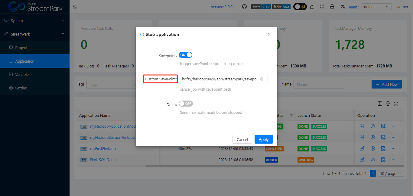
Task: Switch the language with the translate icon
Action: tap(343, 6)
